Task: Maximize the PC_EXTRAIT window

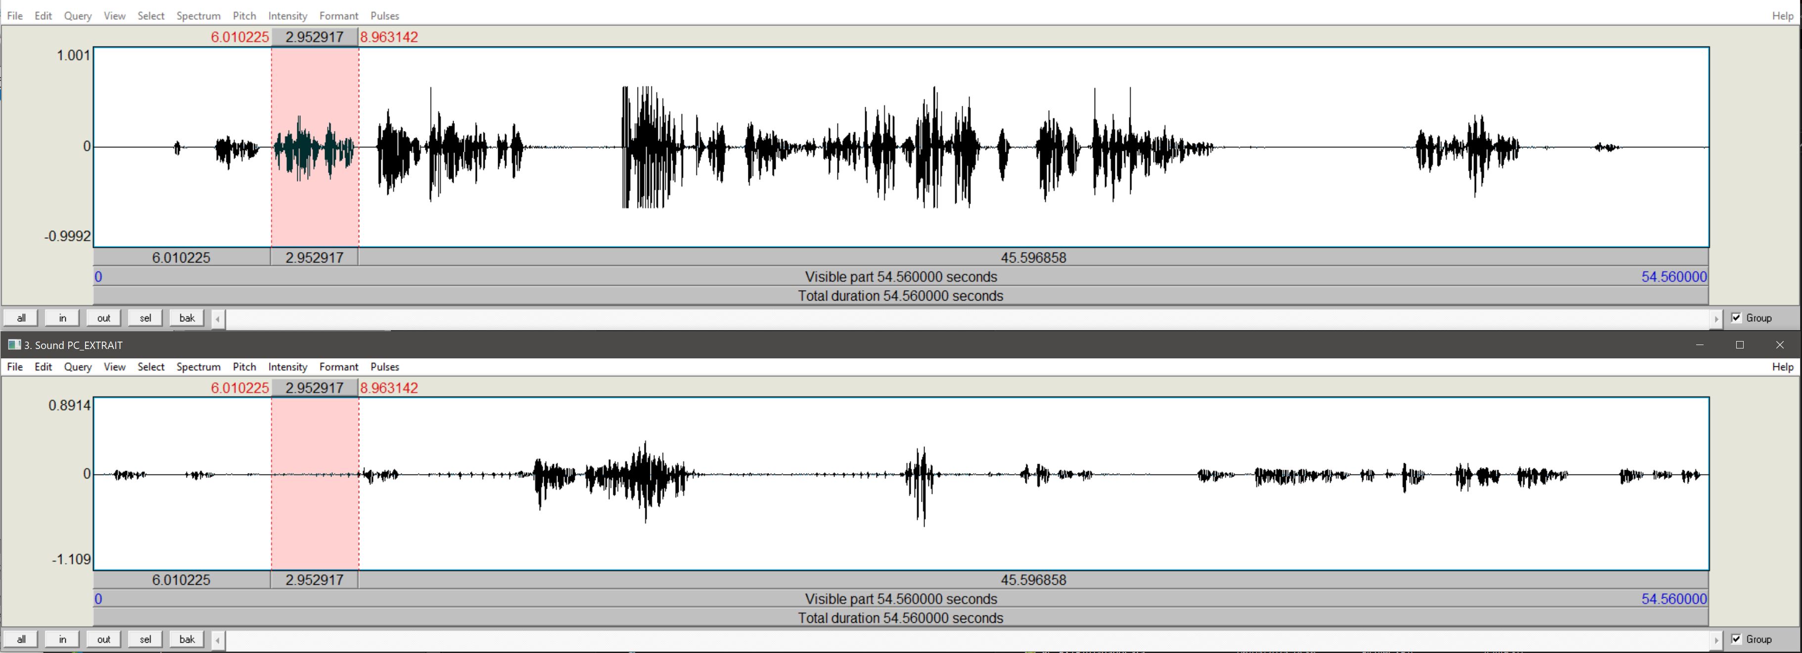Action: tap(1740, 345)
